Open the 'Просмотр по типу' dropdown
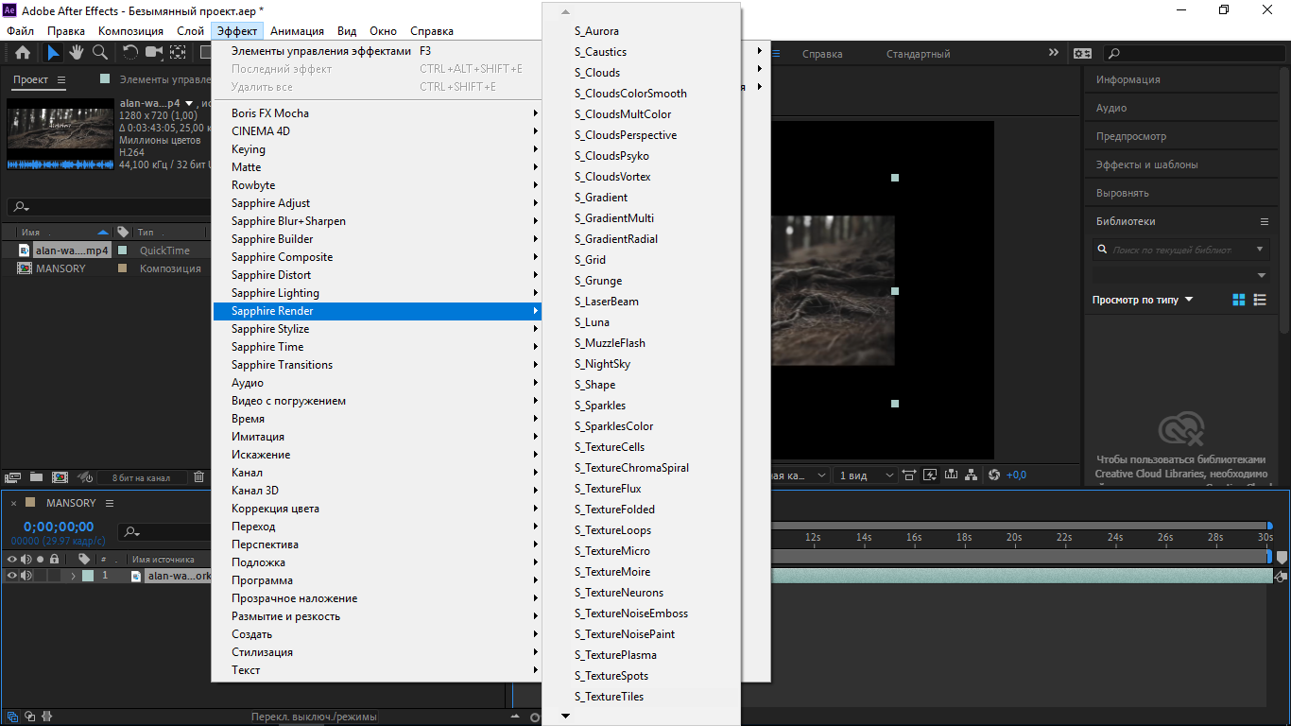The width and height of the screenshot is (1291, 726). point(1143,300)
